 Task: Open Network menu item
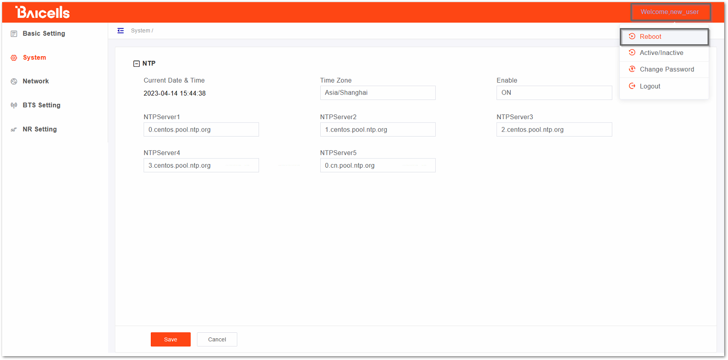[36, 81]
